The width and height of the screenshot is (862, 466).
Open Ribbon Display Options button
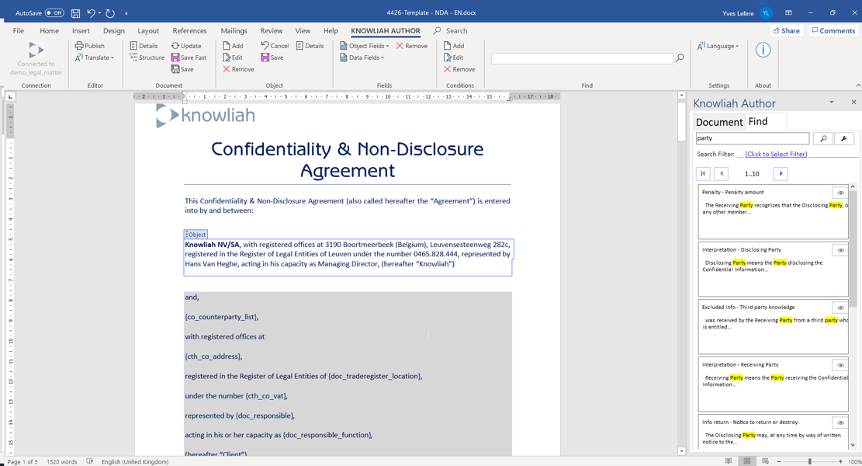788,12
